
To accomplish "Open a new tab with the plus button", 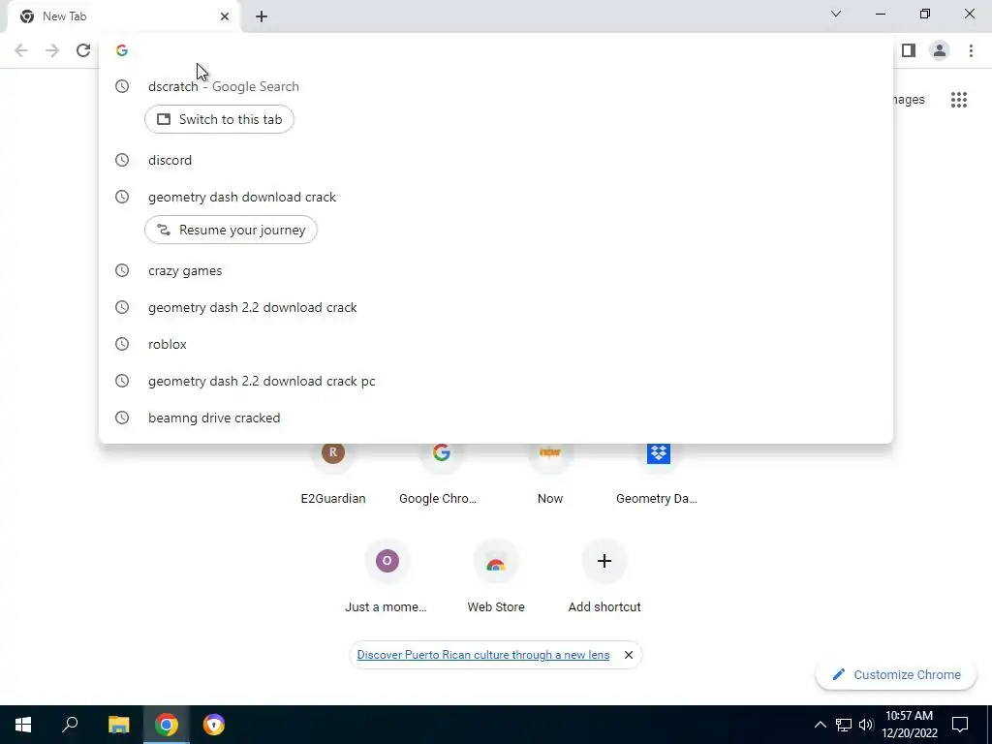I will coord(262,16).
